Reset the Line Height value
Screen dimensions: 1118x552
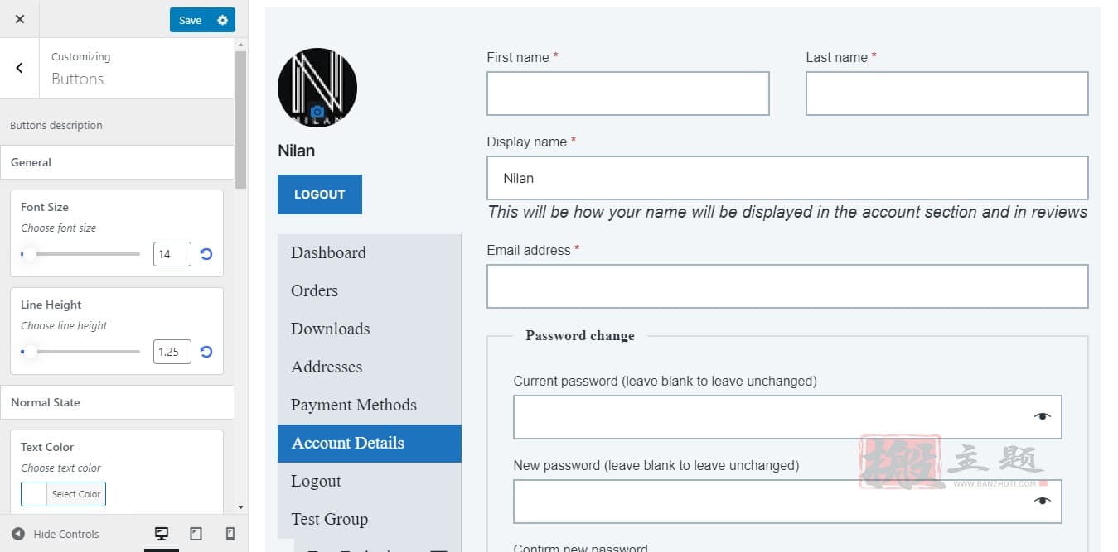(x=206, y=352)
